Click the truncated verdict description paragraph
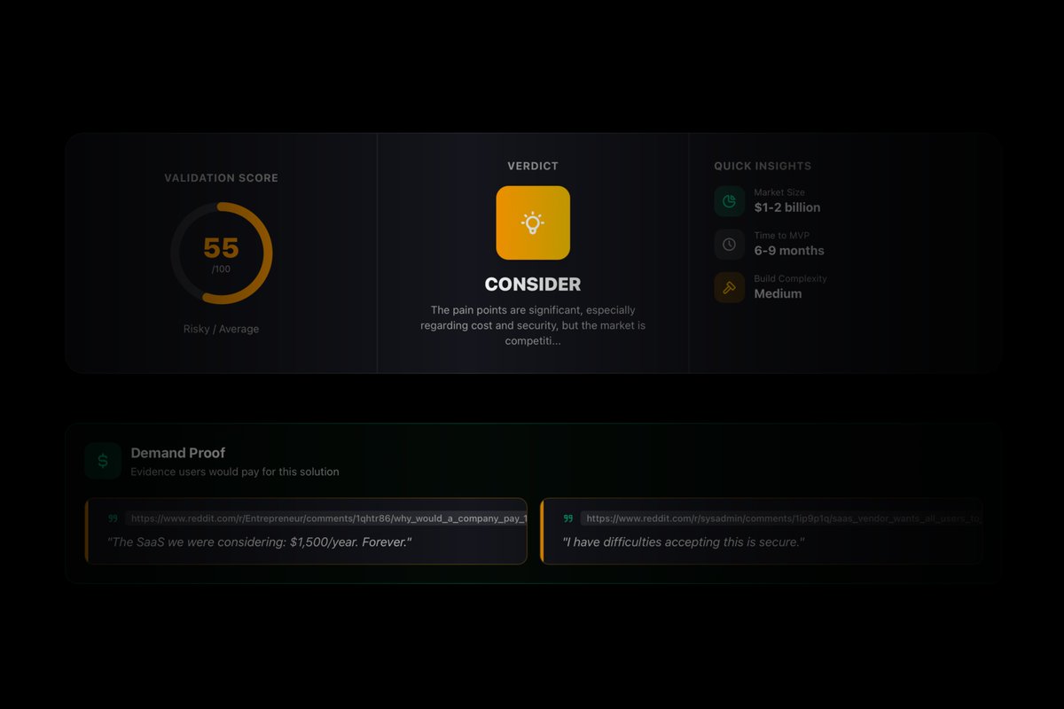 tap(533, 325)
